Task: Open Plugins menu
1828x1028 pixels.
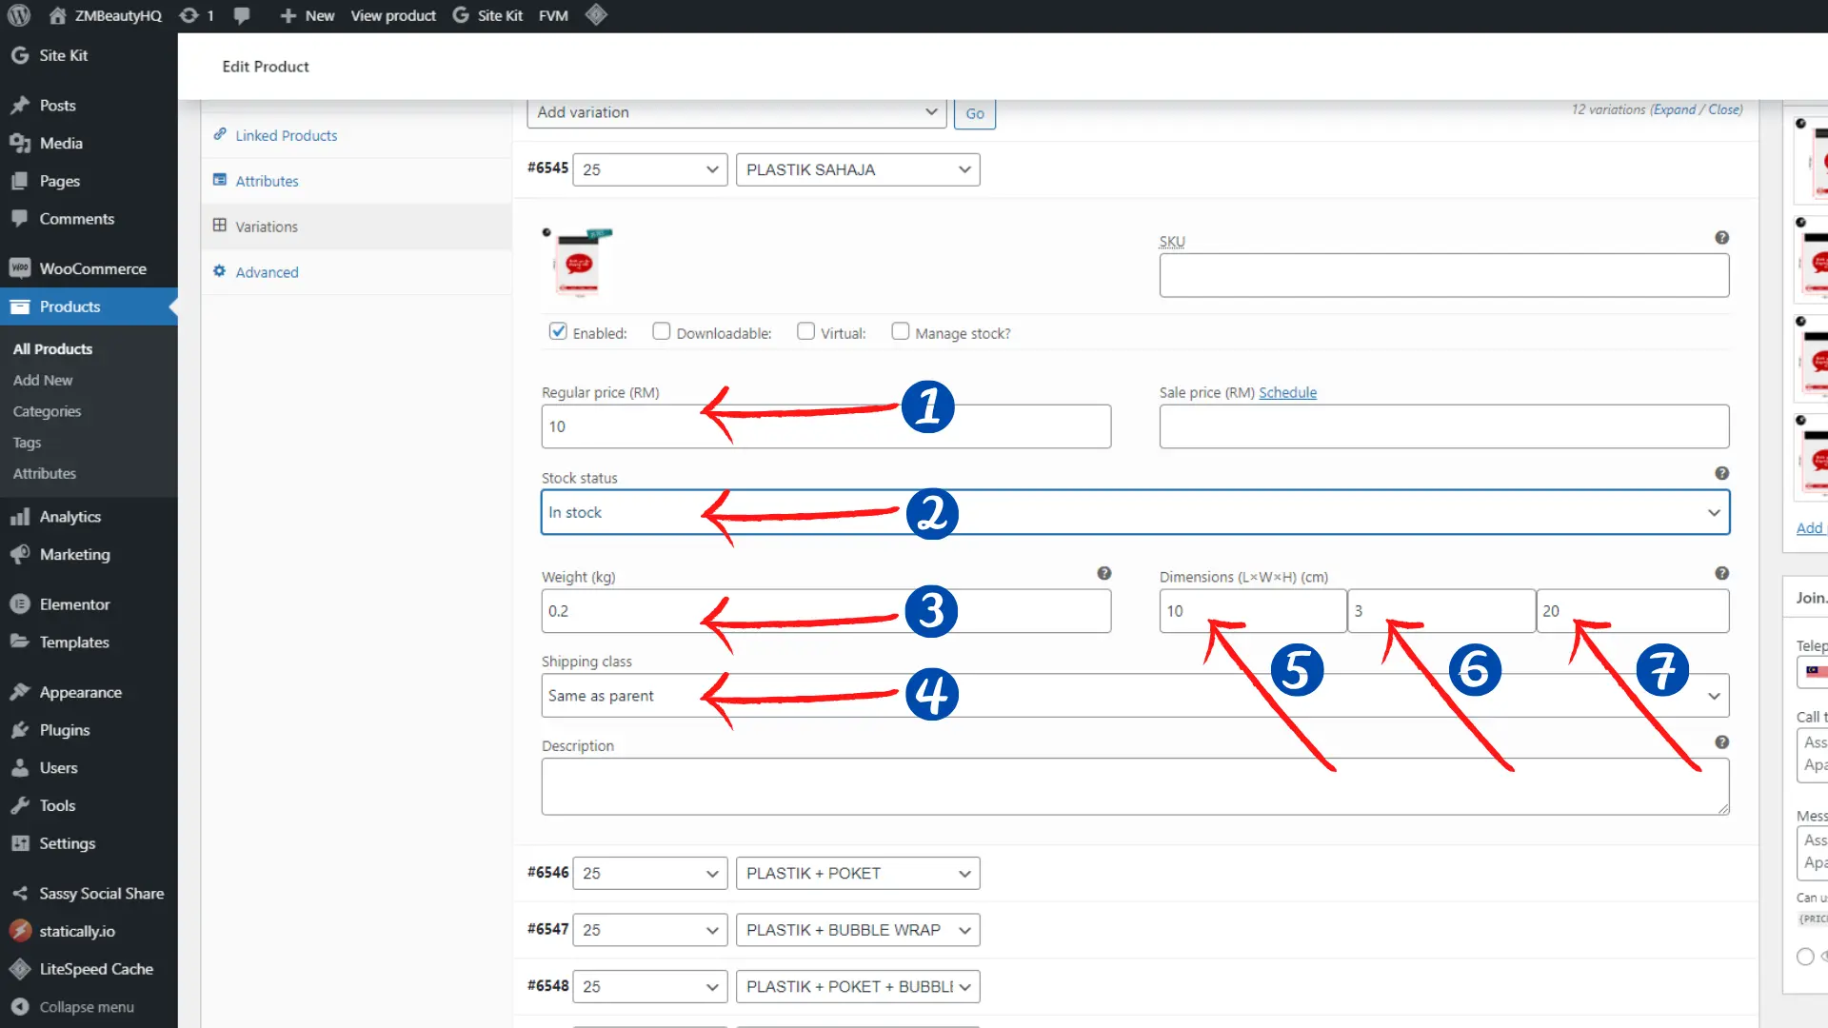Action: pyautogui.click(x=89, y=730)
